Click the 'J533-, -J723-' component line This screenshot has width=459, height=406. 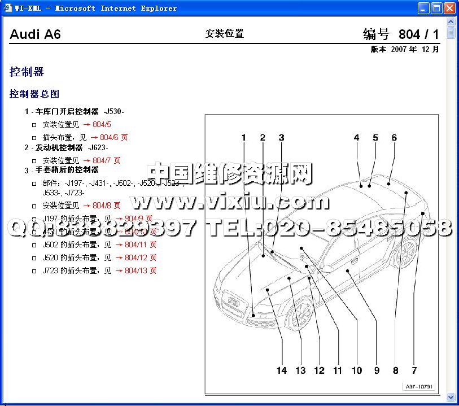coord(63,193)
